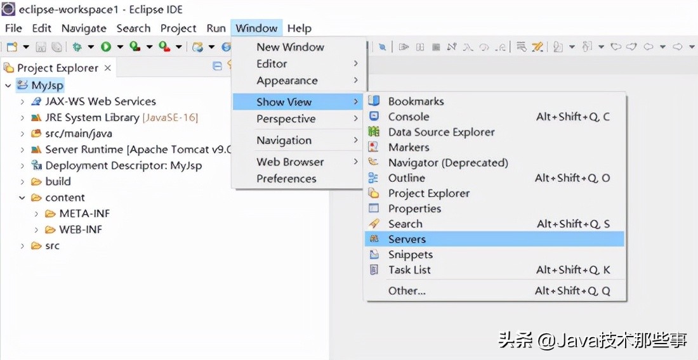Click the Suspend debug icon

pos(420,47)
